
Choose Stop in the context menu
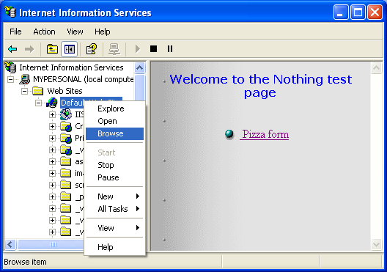[114, 165]
